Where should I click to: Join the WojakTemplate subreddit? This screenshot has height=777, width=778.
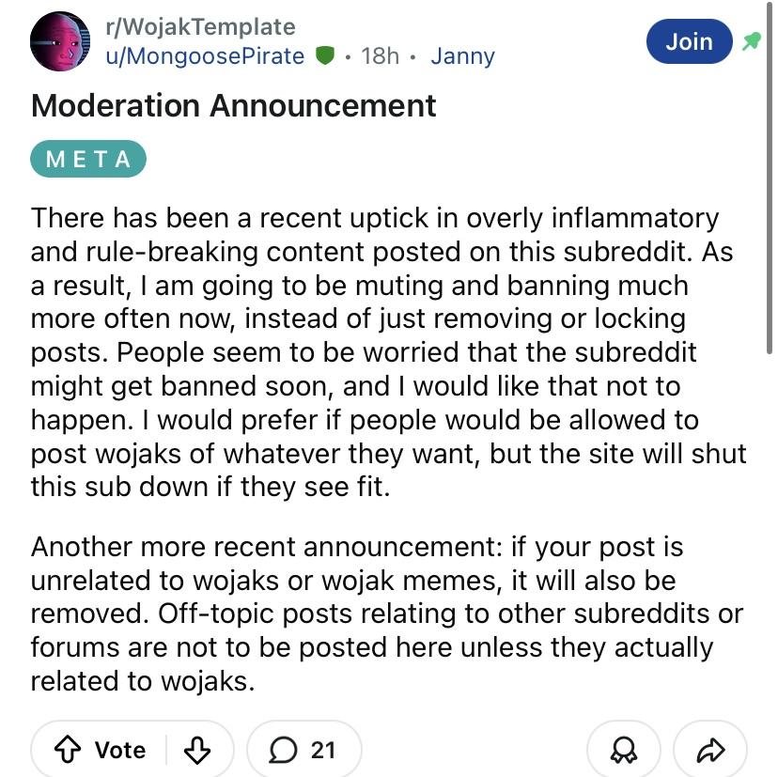tap(689, 41)
